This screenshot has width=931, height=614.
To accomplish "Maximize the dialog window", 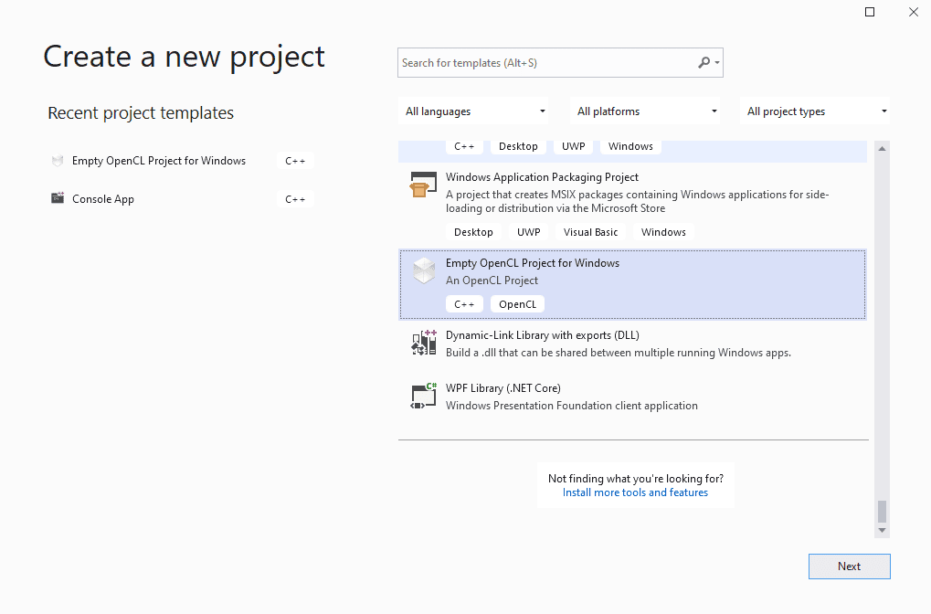I will click(x=870, y=12).
